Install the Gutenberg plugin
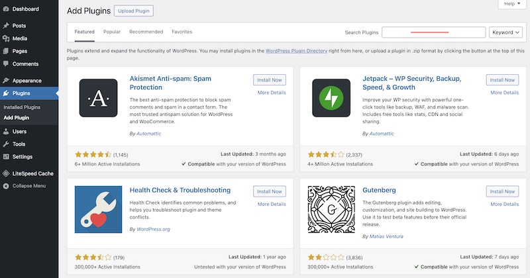 [502, 191]
